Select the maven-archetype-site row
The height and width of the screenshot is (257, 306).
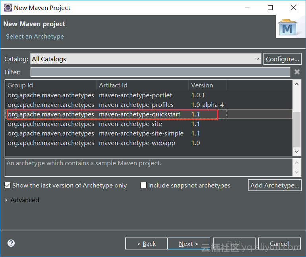(x=149, y=124)
